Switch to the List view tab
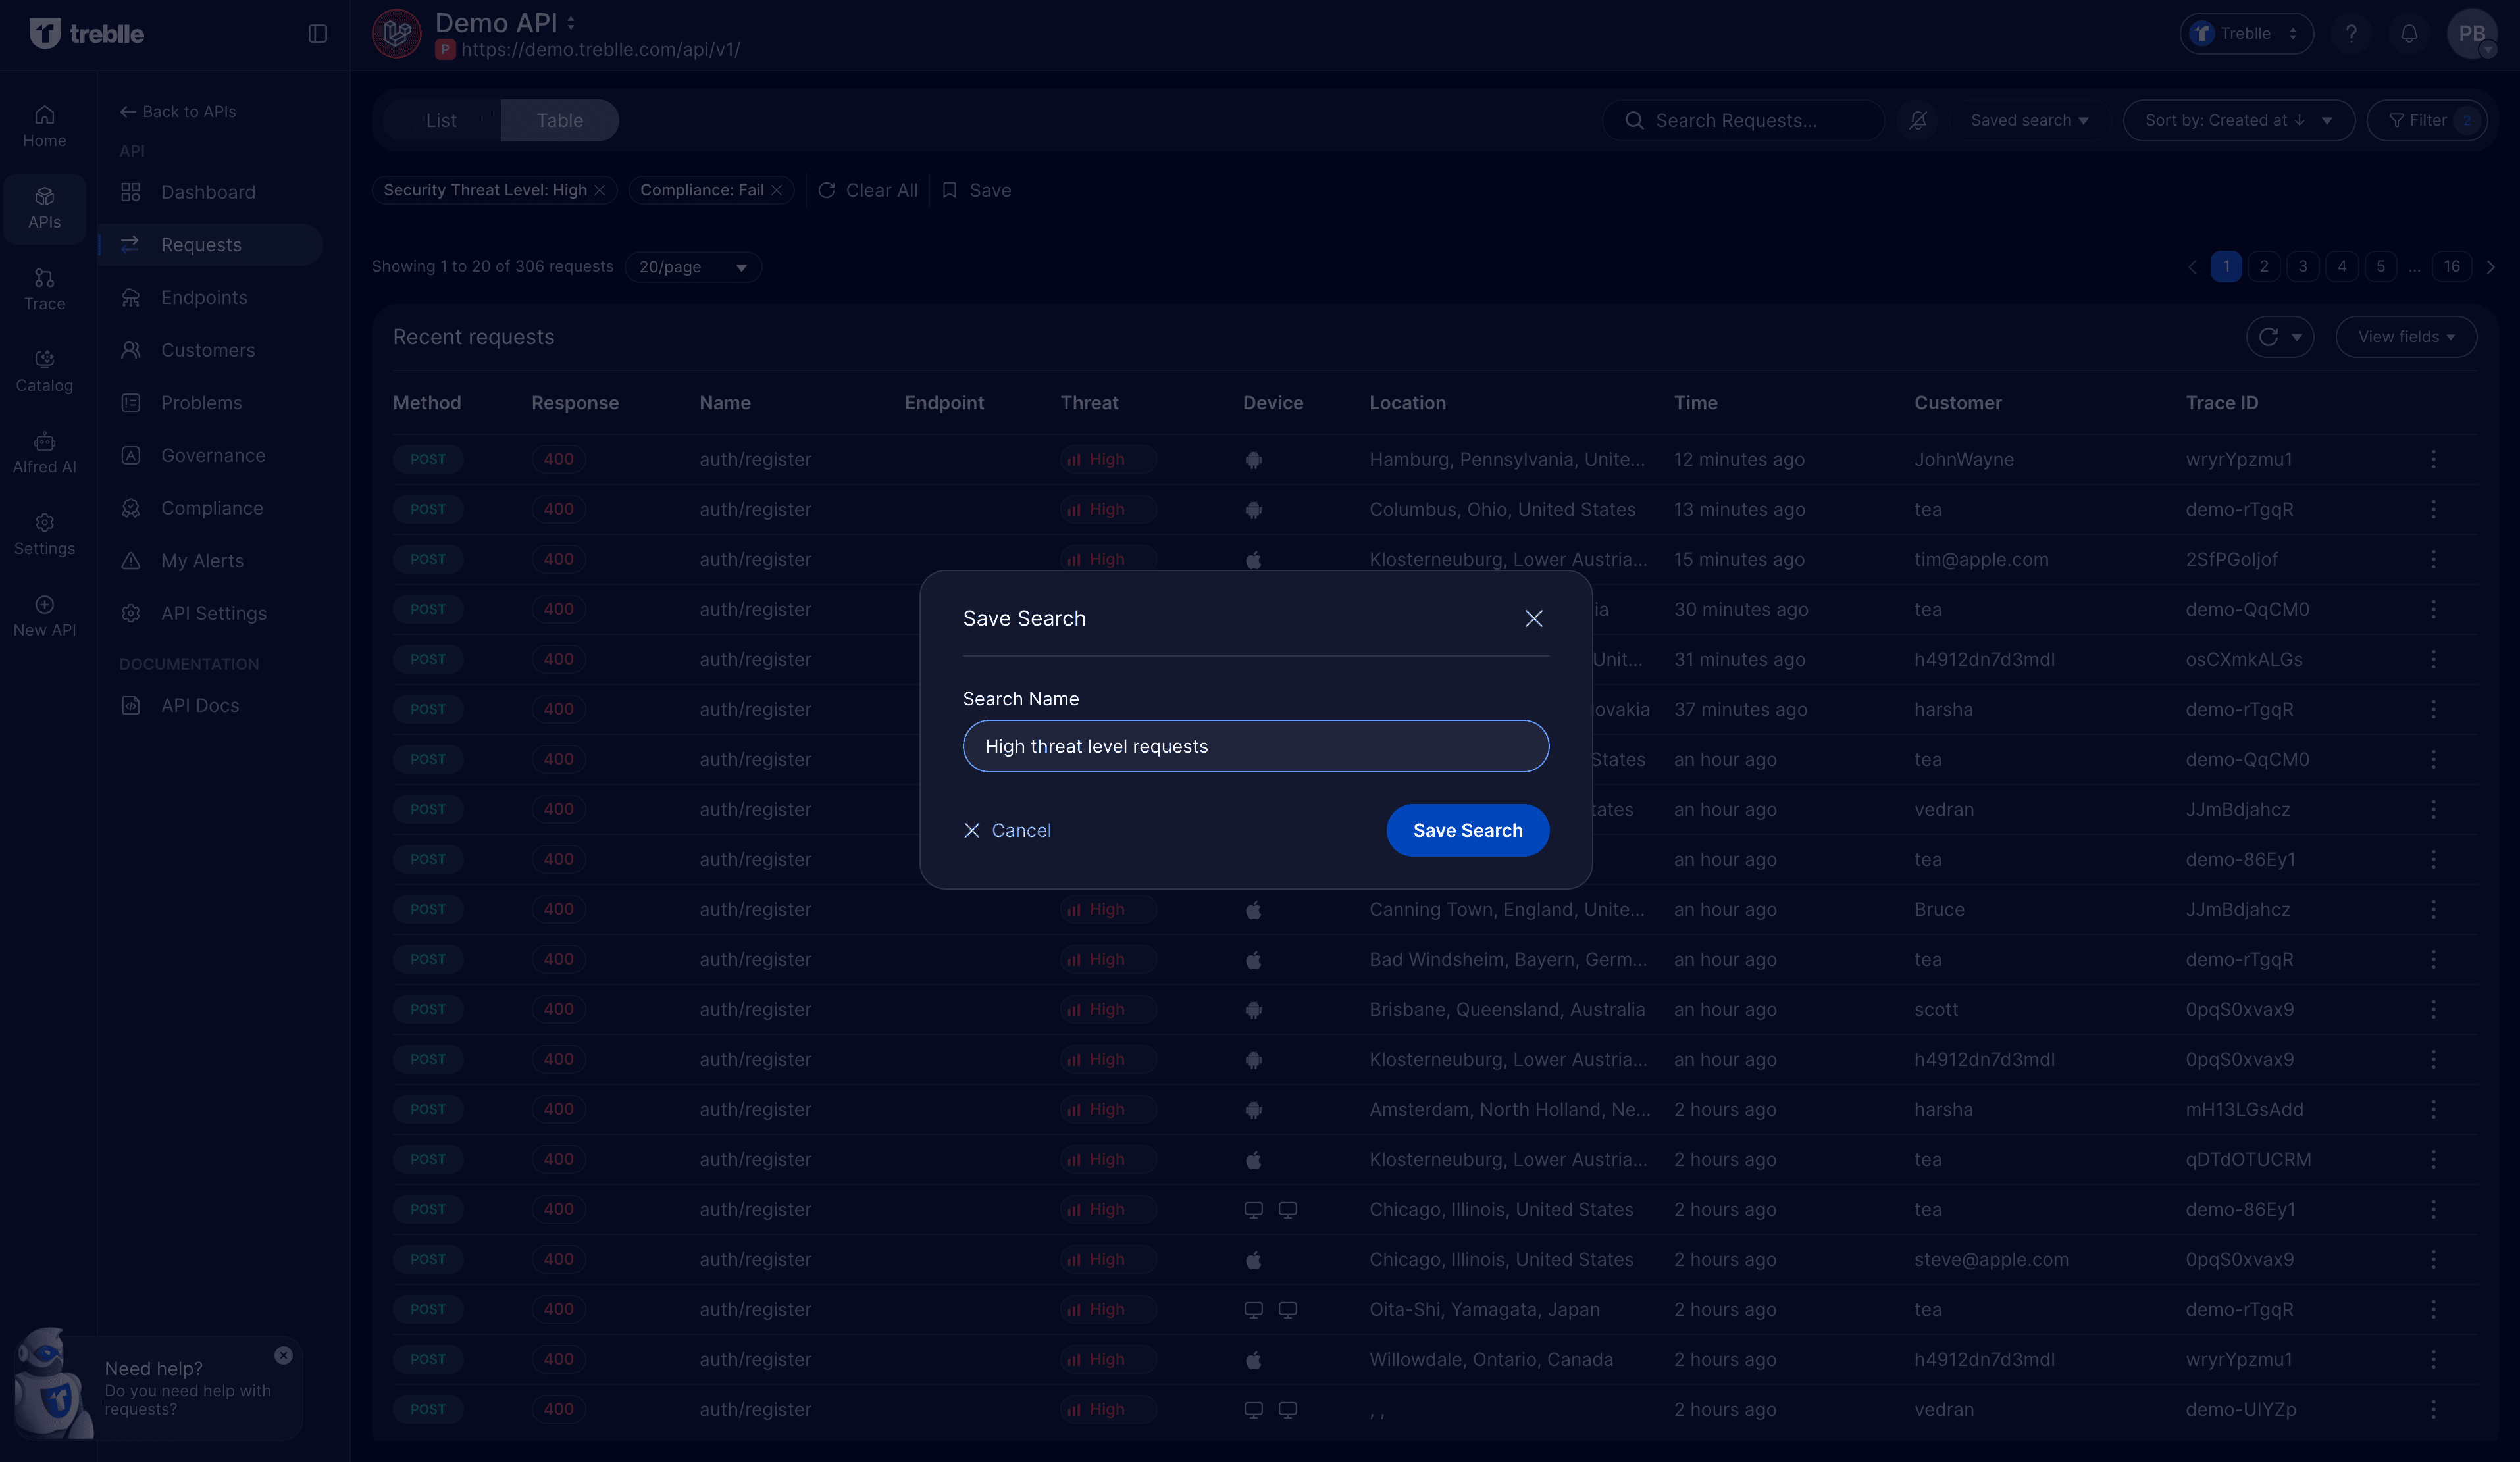Viewport: 2520px width, 1462px height. [440, 120]
